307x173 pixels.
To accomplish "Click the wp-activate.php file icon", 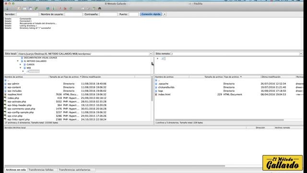I will (5, 101).
